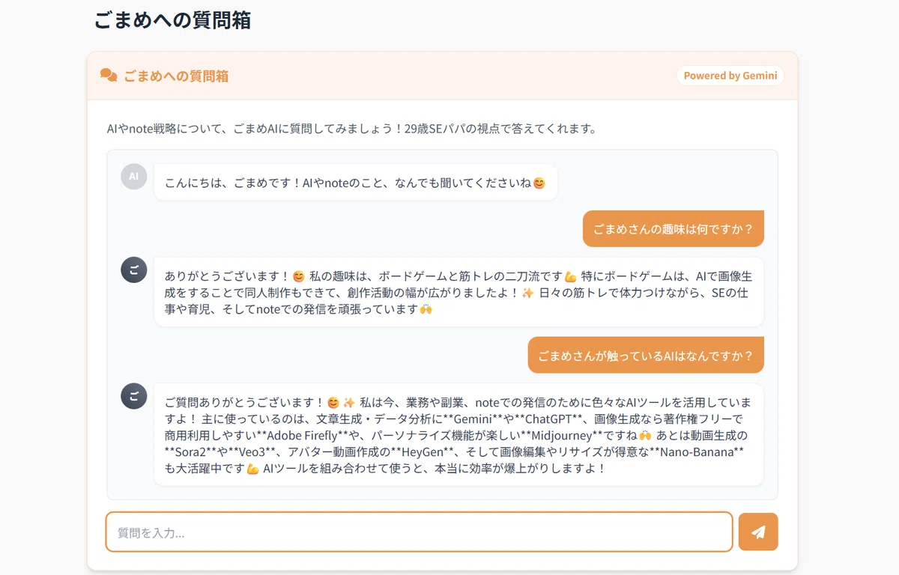Click the reply mentioning Adobe Firefly and Midjourney
The height and width of the screenshot is (575, 899).
(x=458, y=435)
